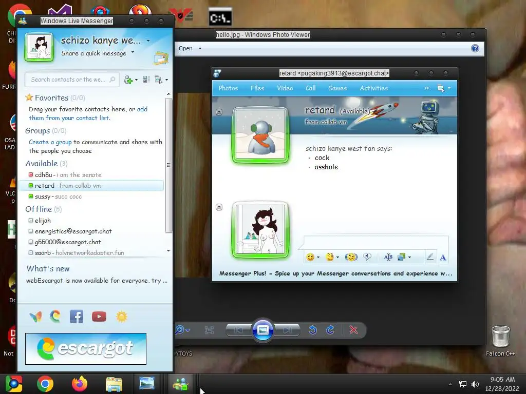Open the Video tab in chat window
This screenshot has width=526, height=394.
[x=285, y=88]
